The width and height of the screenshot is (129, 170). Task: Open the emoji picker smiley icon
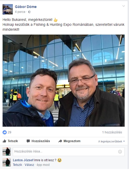pos(120,152)
